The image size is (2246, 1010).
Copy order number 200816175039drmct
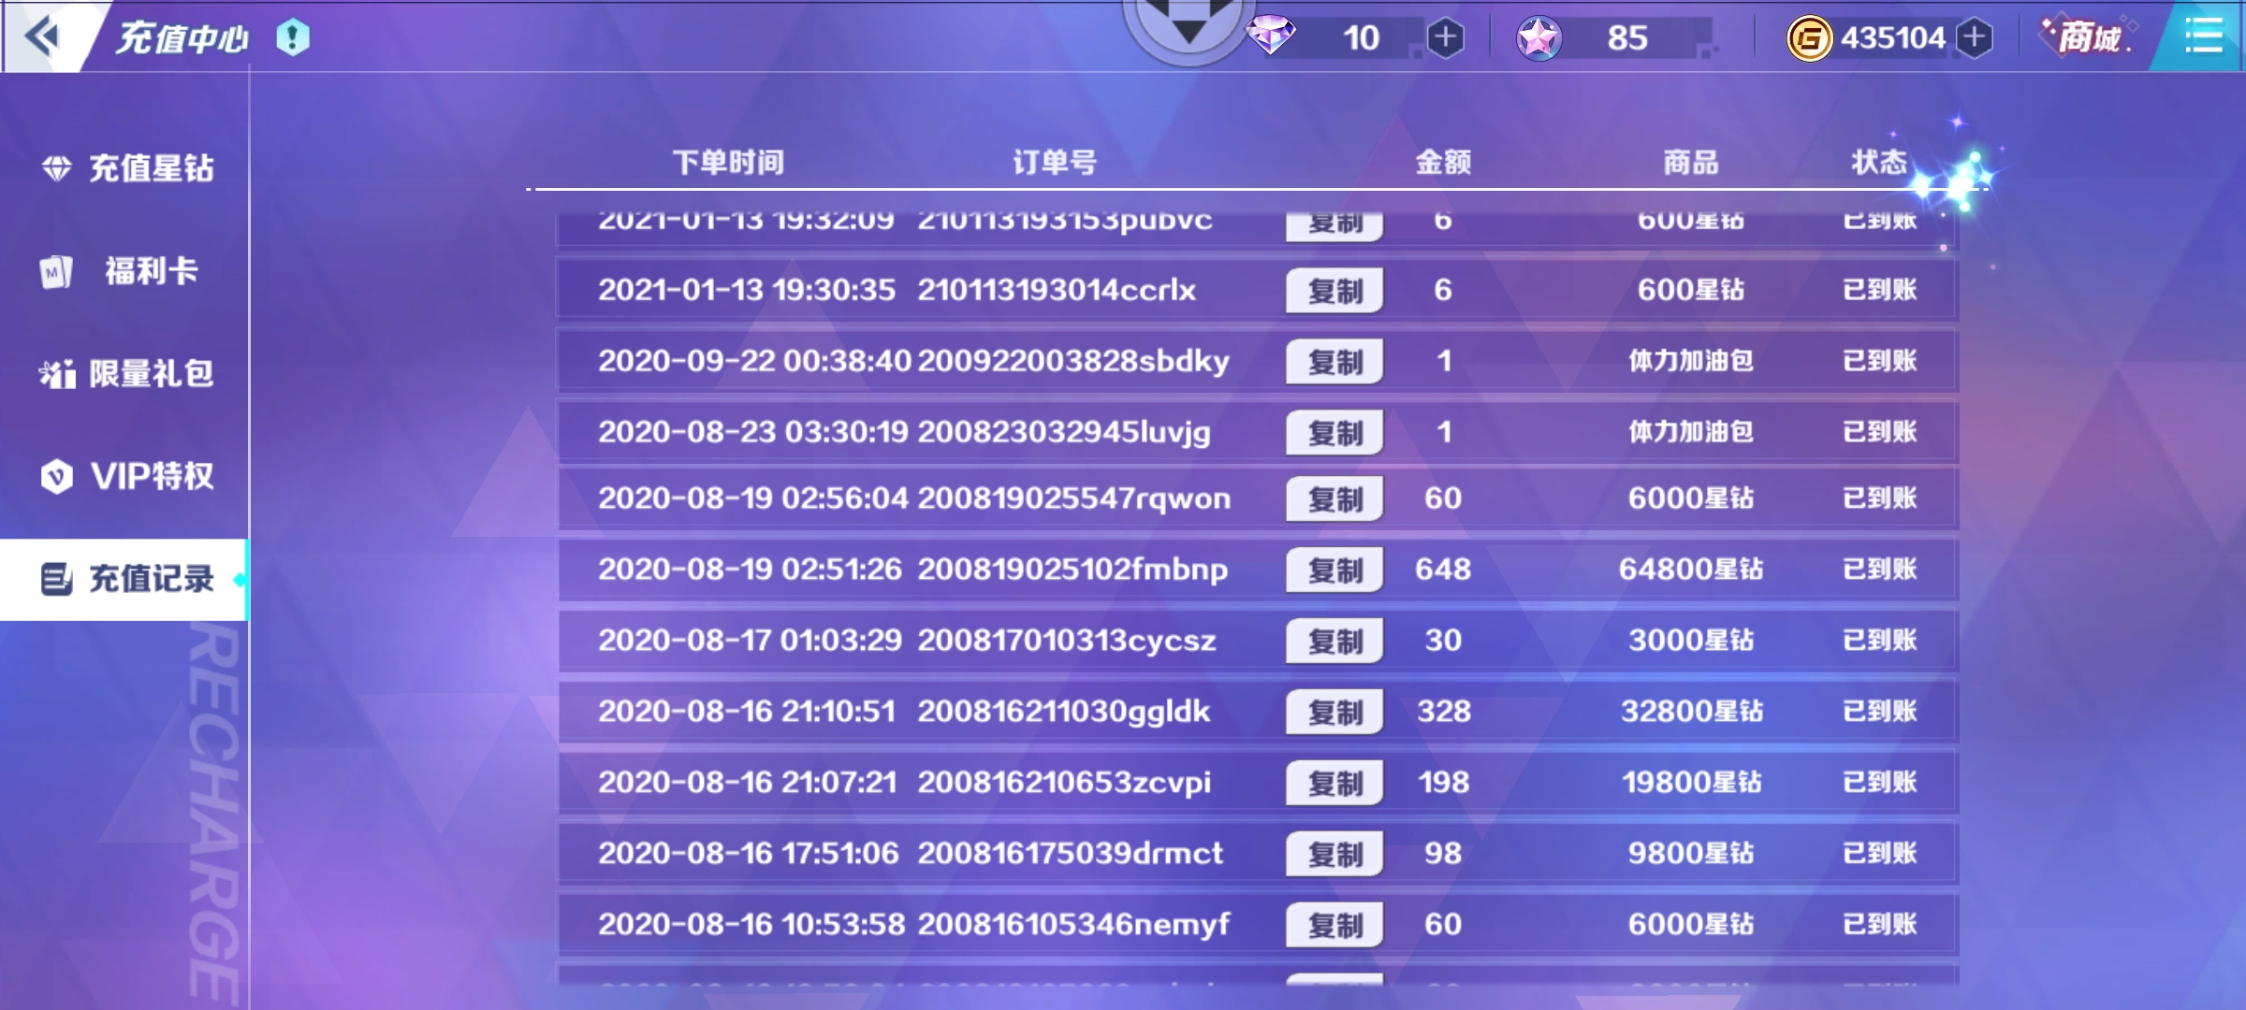(x=1335, y=855)
